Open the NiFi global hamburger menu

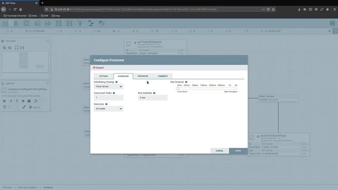coord(332,23)
